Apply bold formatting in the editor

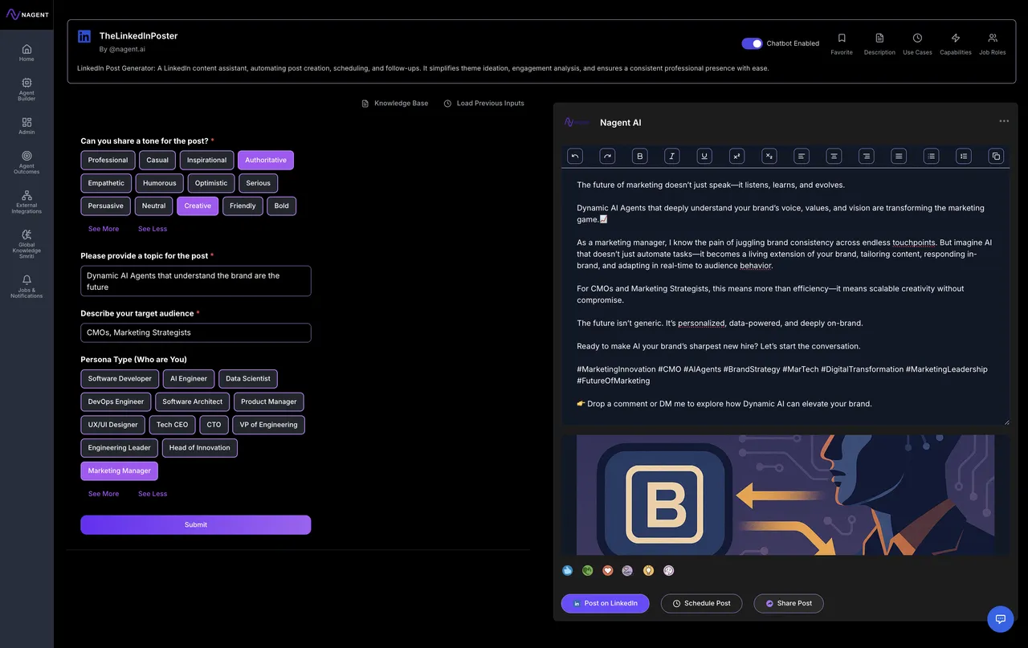(639, 157)
